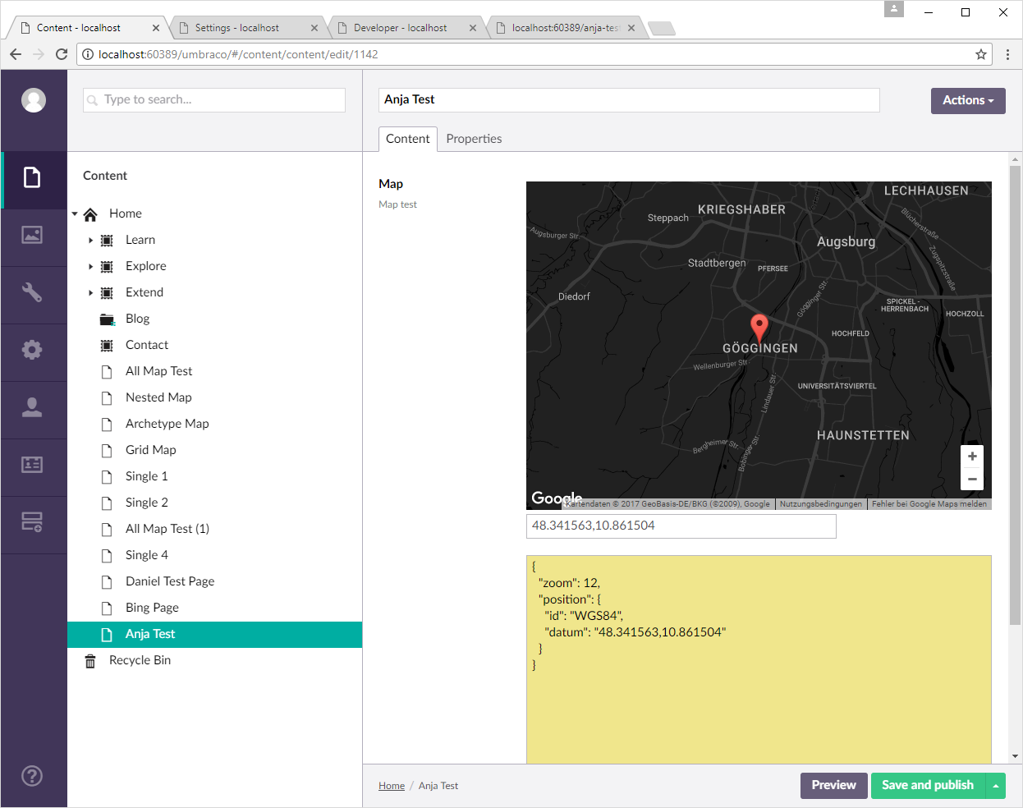Open the Users section icon
This screenshot has width=1023, height=808.
[x=32, y=407]
